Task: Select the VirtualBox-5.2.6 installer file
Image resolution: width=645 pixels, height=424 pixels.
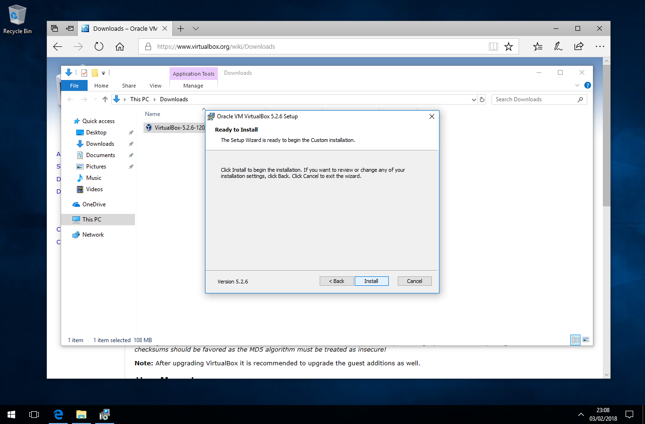Action: [175, 128]
